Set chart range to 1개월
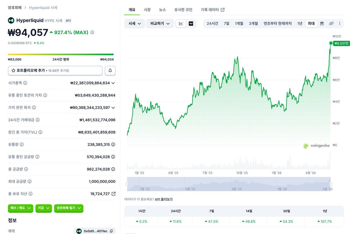The width and height of the screenshot is (350, 234). (239, 24)
